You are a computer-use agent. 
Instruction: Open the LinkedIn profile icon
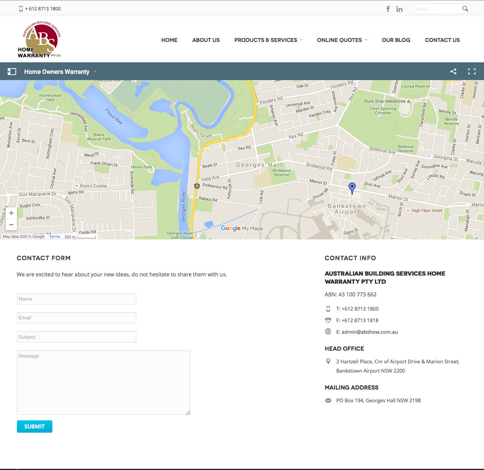pos(399,9)
